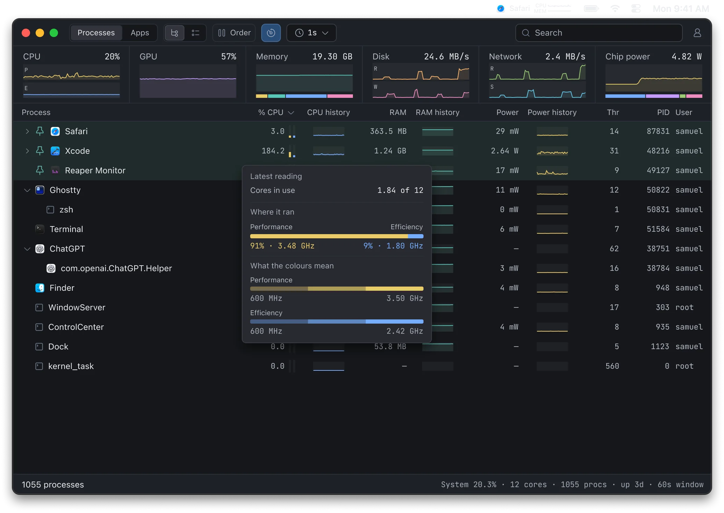Image resolution: width=724 pixels, height=513 pixels.
Task: Open the CPU MEM menu bar monitor
Action: click(x=552, y=8)
